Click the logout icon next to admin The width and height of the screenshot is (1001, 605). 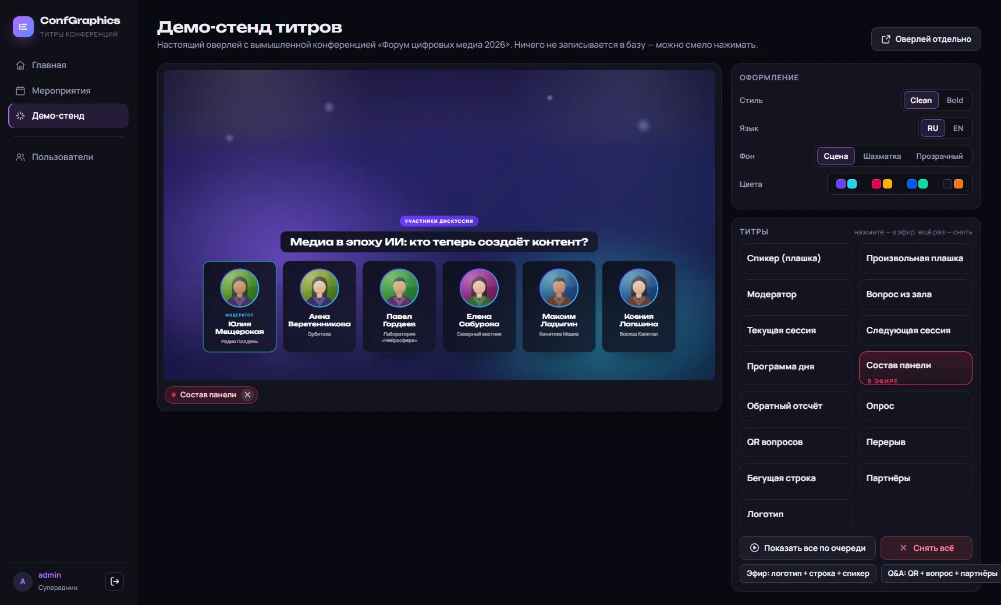point(115,581)
